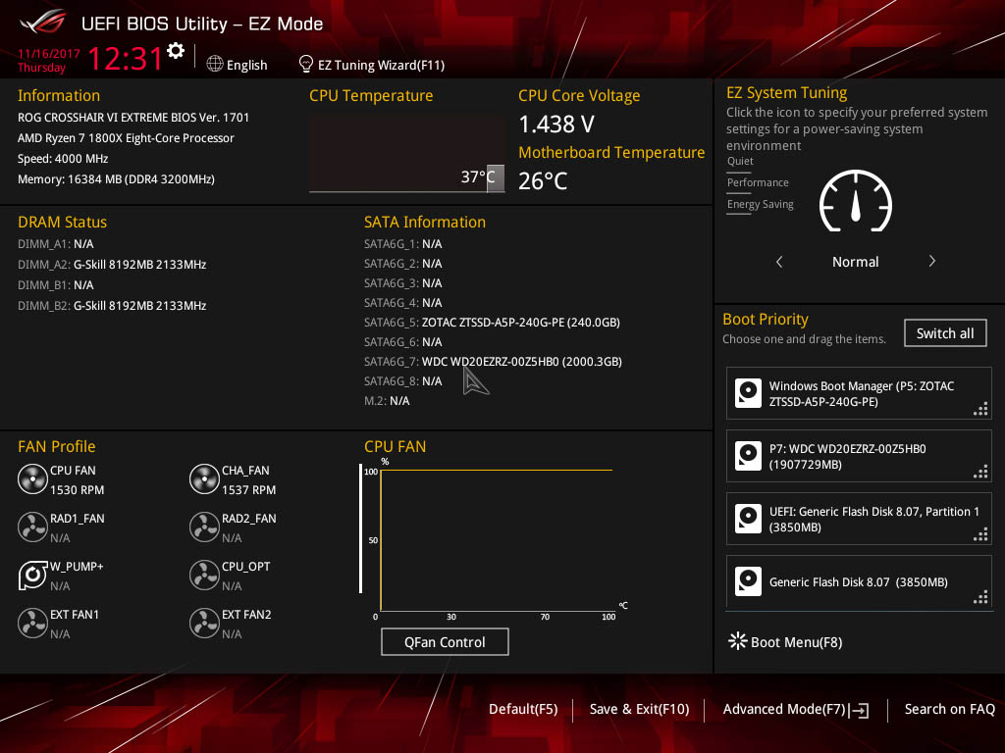
Task: Click the drag handle on Generic Flash Disk entry
Action: coord(980,597)
